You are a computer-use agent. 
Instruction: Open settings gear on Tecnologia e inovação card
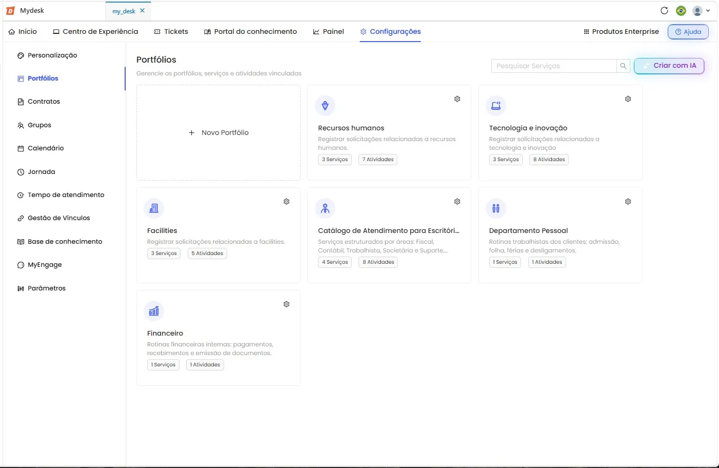[628, 99]
